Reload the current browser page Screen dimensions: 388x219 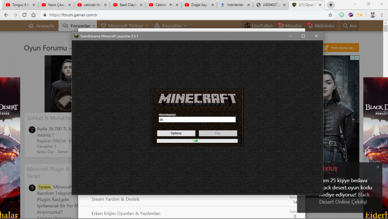[24, 15]
